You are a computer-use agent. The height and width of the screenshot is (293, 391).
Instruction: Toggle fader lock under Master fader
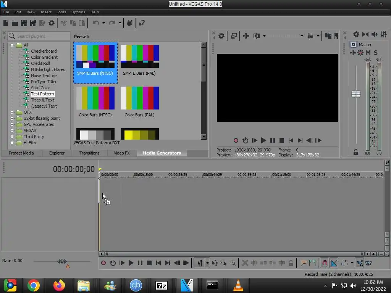point(356,152)
